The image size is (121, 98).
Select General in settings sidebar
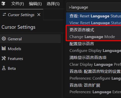(30, 39)
